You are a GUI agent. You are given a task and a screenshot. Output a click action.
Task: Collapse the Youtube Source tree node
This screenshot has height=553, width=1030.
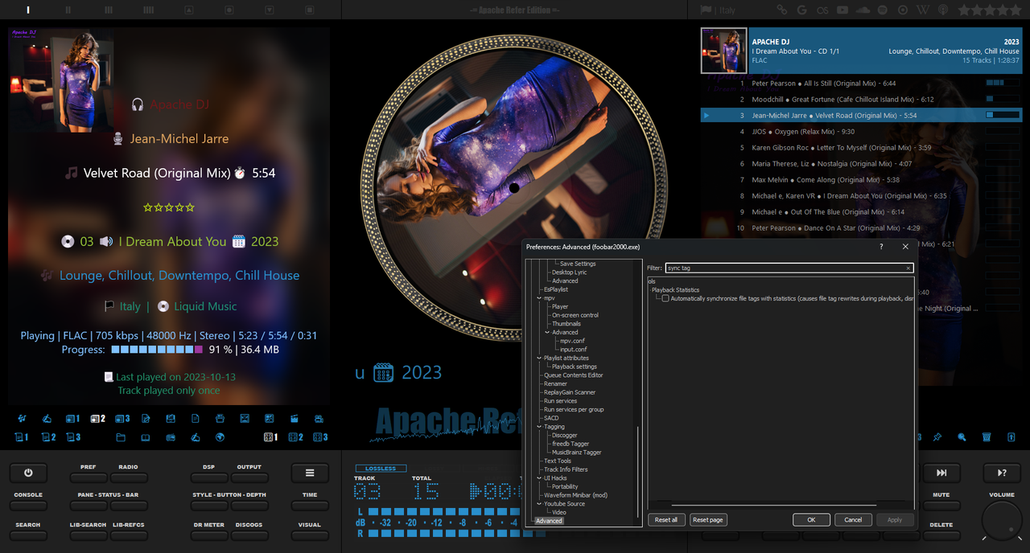pyautogui.click(x=539, y=504)
